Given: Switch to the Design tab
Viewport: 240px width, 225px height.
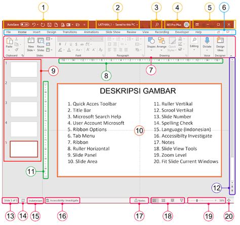Looking at the screenshot, I should click(x=51, y=32).
